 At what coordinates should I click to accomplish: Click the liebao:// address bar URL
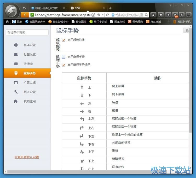tap(63, 15)
